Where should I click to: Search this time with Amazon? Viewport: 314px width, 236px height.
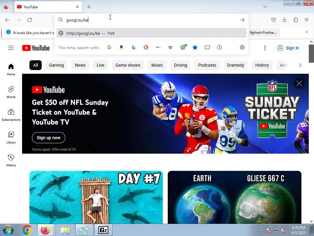[121, 47]
